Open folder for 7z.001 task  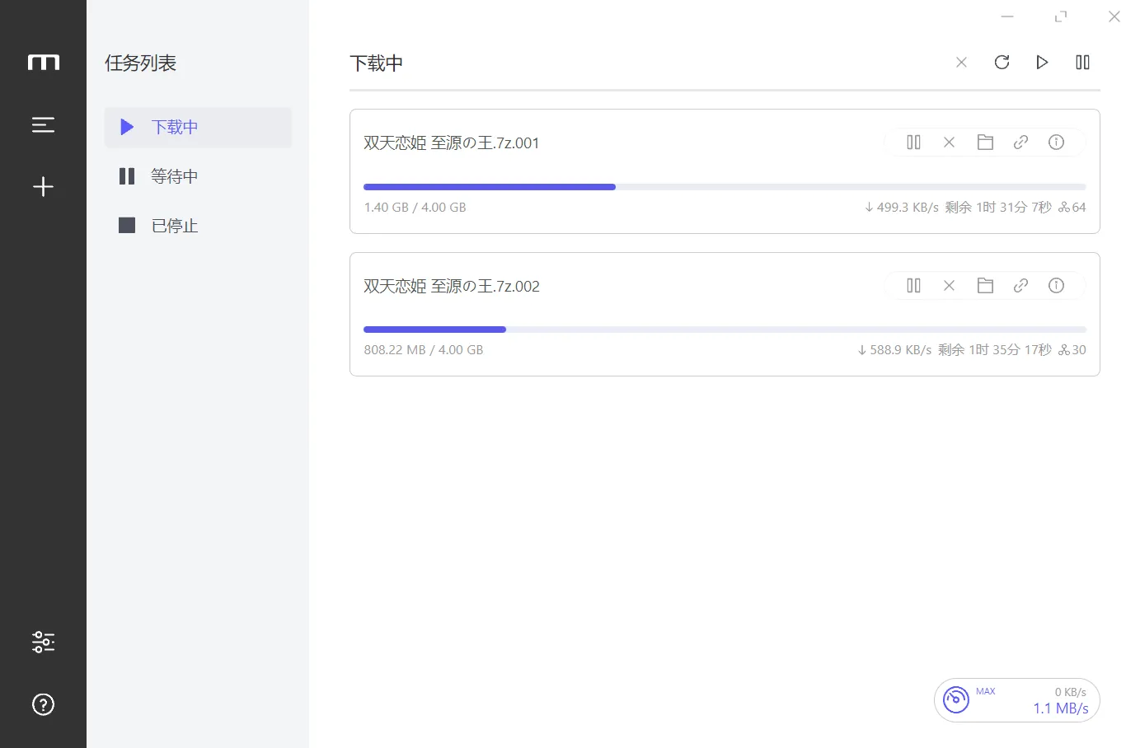[x=985, y=143]
